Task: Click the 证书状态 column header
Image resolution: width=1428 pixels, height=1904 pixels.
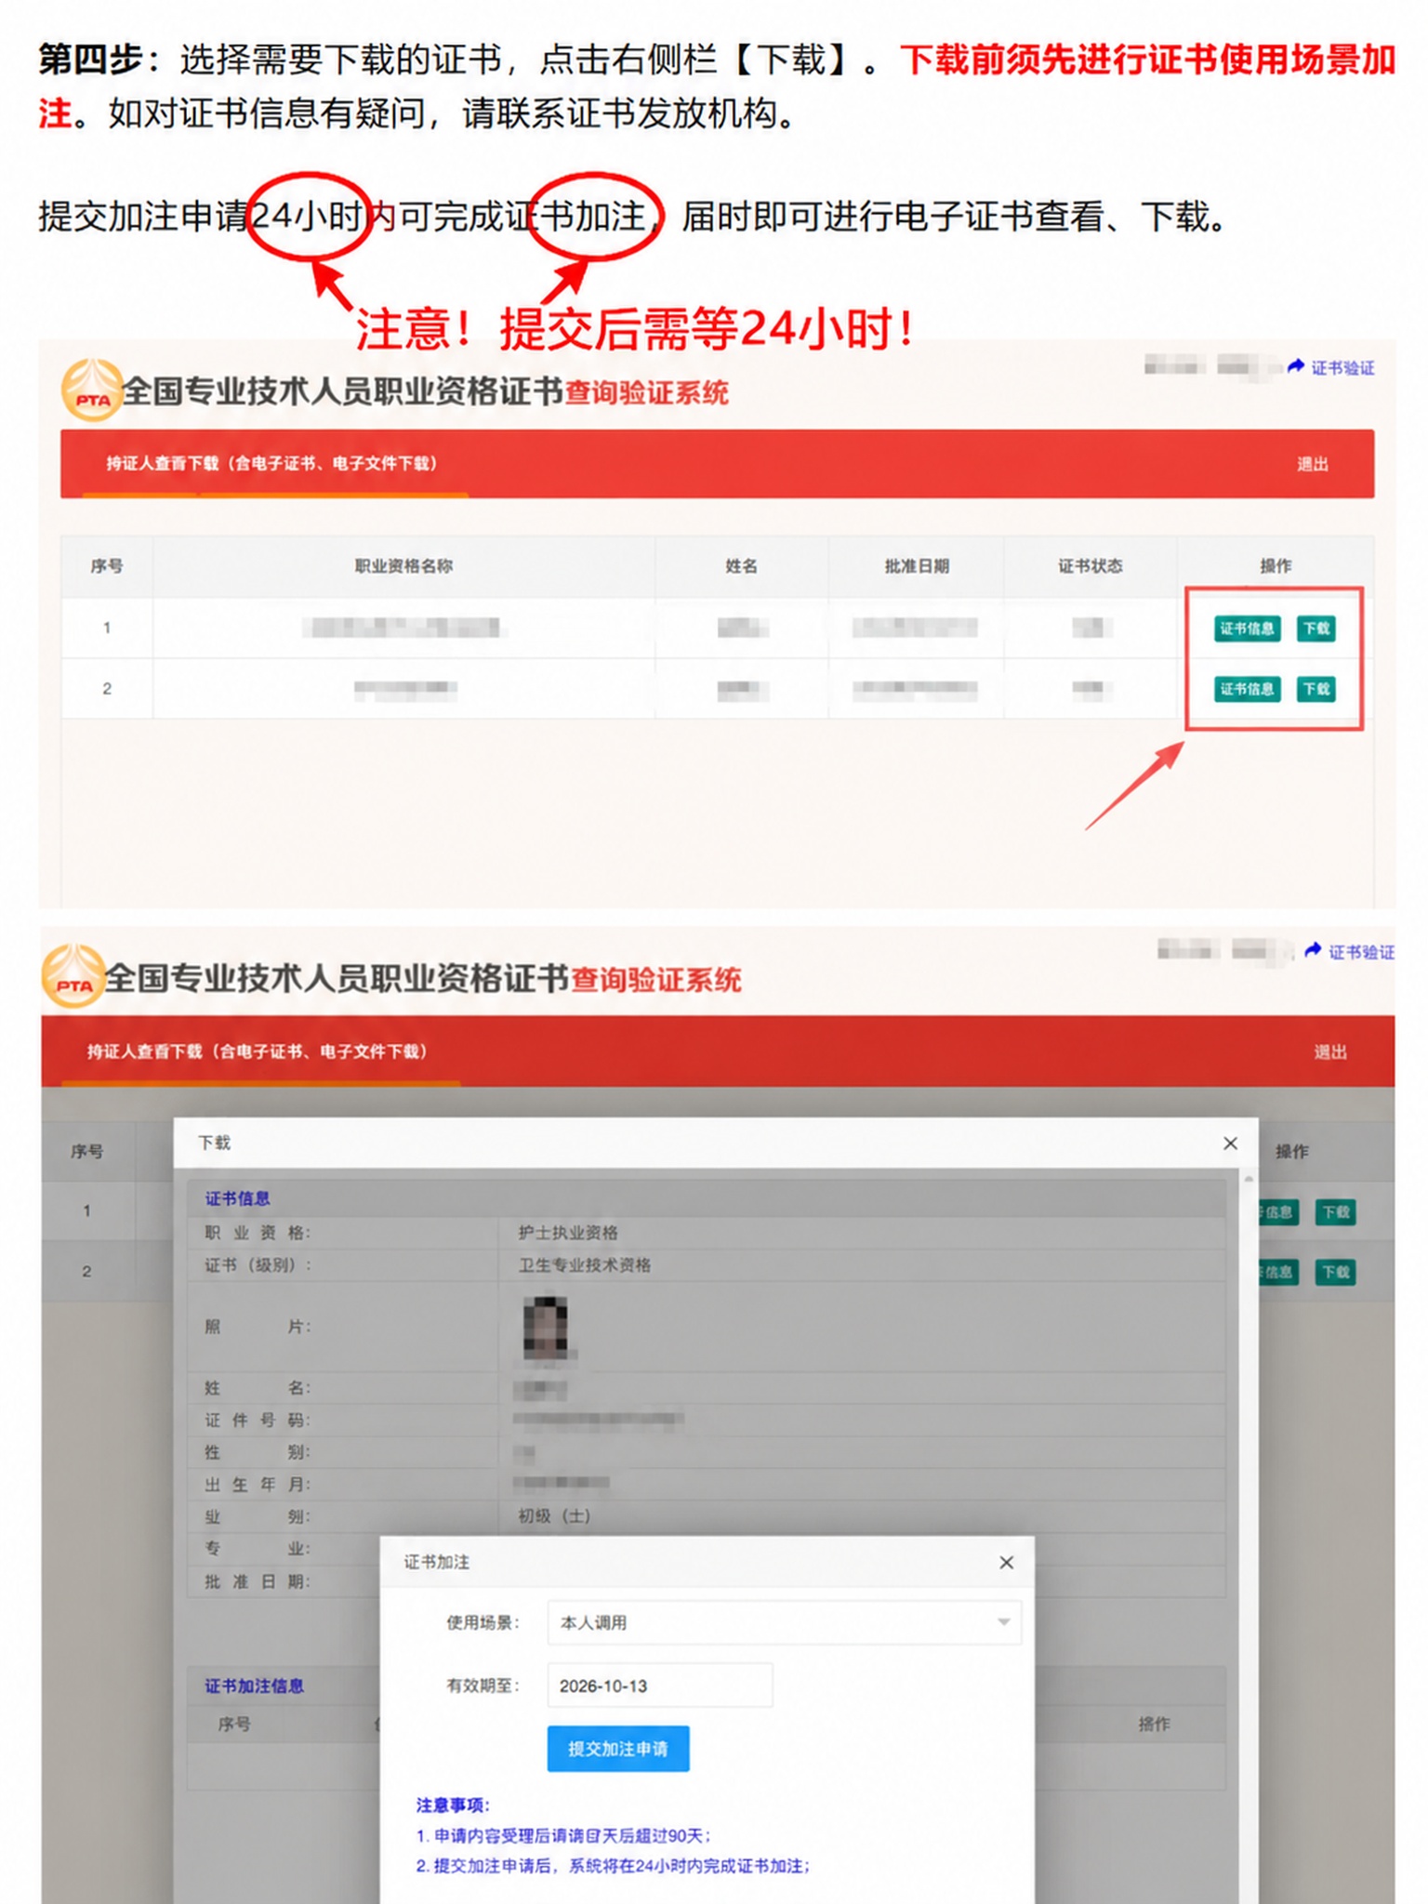Action: tap(1091, 566)
